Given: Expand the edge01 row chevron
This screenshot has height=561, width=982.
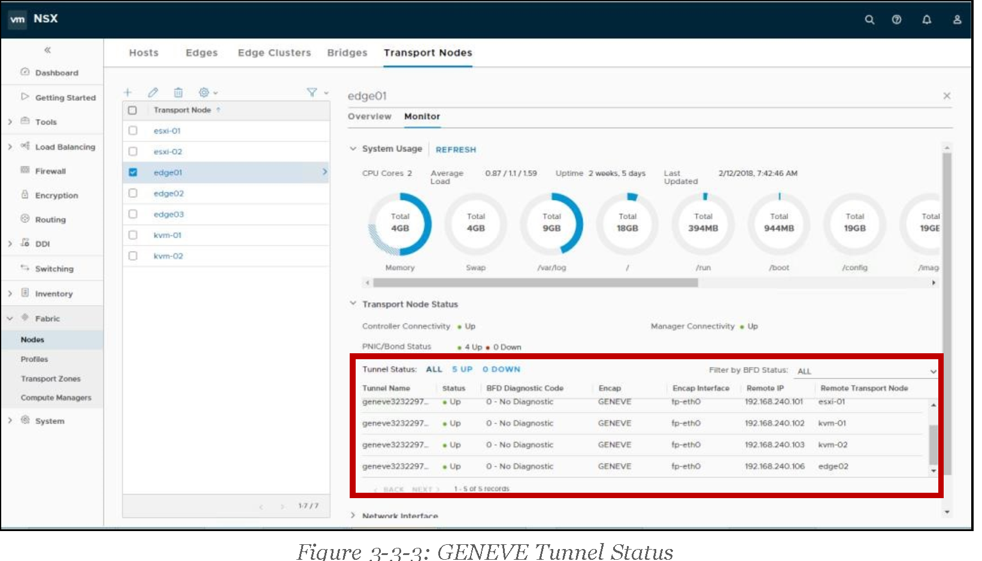Looking at the screenshot, I should pos(325,172).
